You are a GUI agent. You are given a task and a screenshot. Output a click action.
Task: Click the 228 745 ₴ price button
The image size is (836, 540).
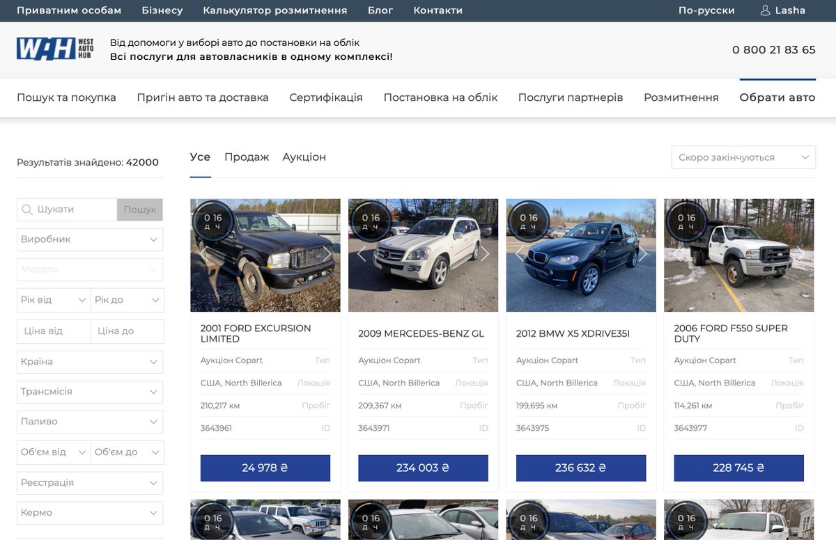pyautogui.click(x=739, y=468)
